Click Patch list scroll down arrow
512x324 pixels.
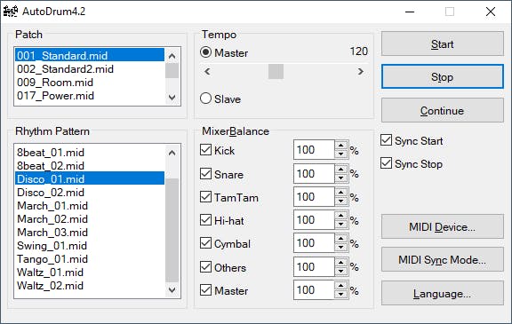coord(172,97)
